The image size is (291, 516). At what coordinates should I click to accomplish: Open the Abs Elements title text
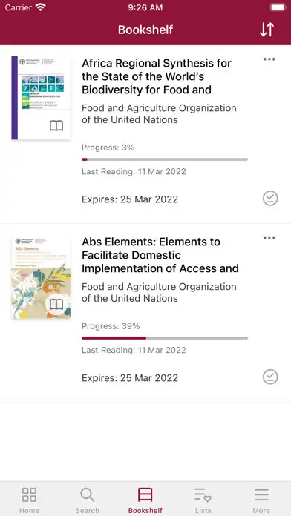click(160, 255)
